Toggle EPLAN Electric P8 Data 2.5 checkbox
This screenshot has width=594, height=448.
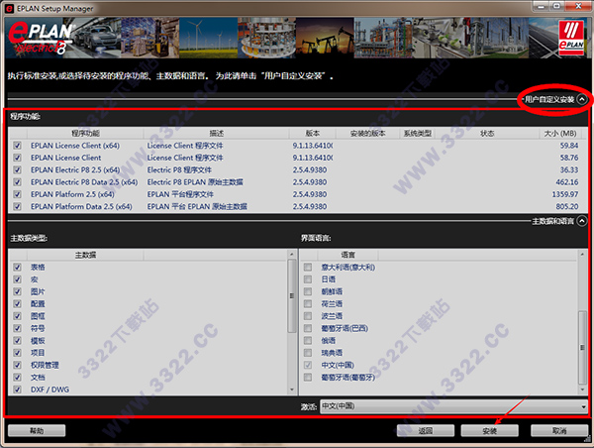tap(17, 182)
